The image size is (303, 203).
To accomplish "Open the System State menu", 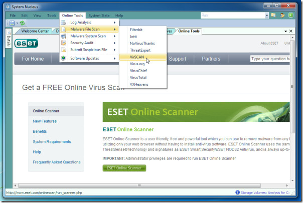I will (99, 16).
